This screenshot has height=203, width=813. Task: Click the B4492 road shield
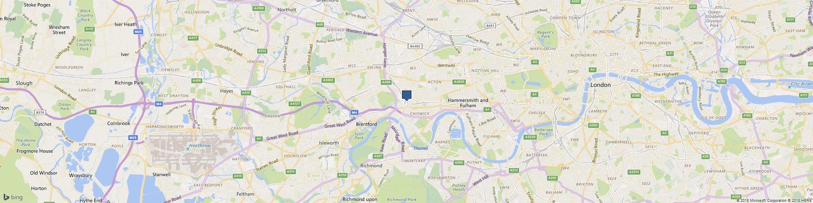[x=415, y=47]
